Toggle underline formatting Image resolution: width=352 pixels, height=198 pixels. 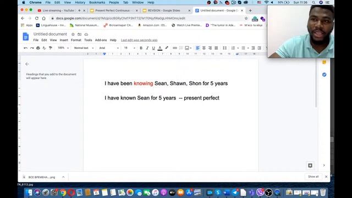pyautogui.click(x=153, y=48)
